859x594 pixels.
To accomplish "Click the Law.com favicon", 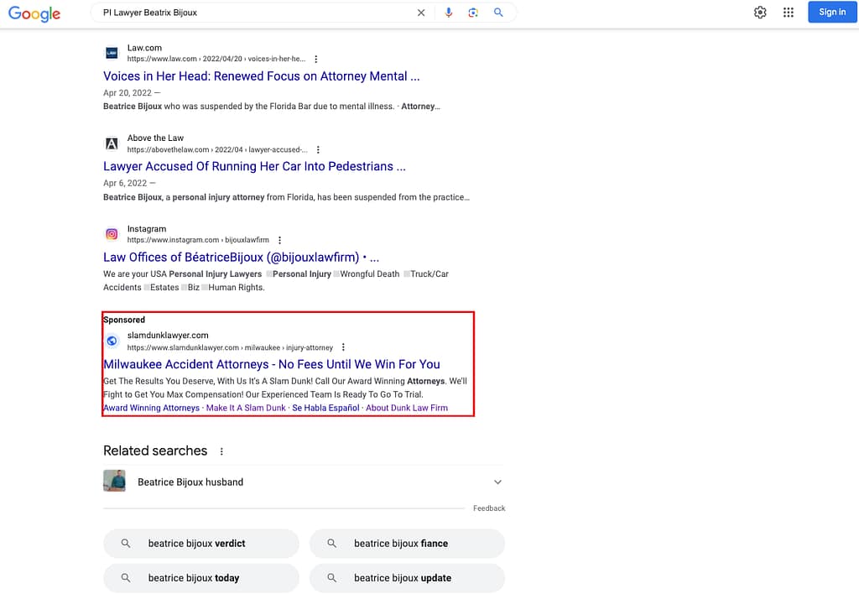I will click(x=112, y=53).
